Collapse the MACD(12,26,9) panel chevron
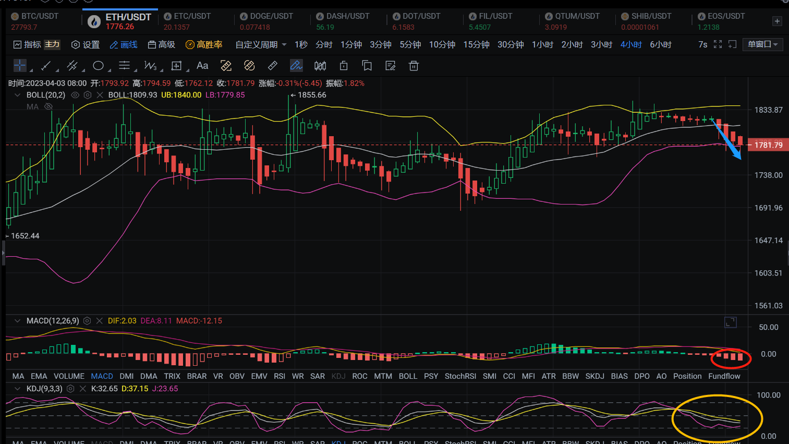Screen dimensions: 789x444 coord(17,321)
